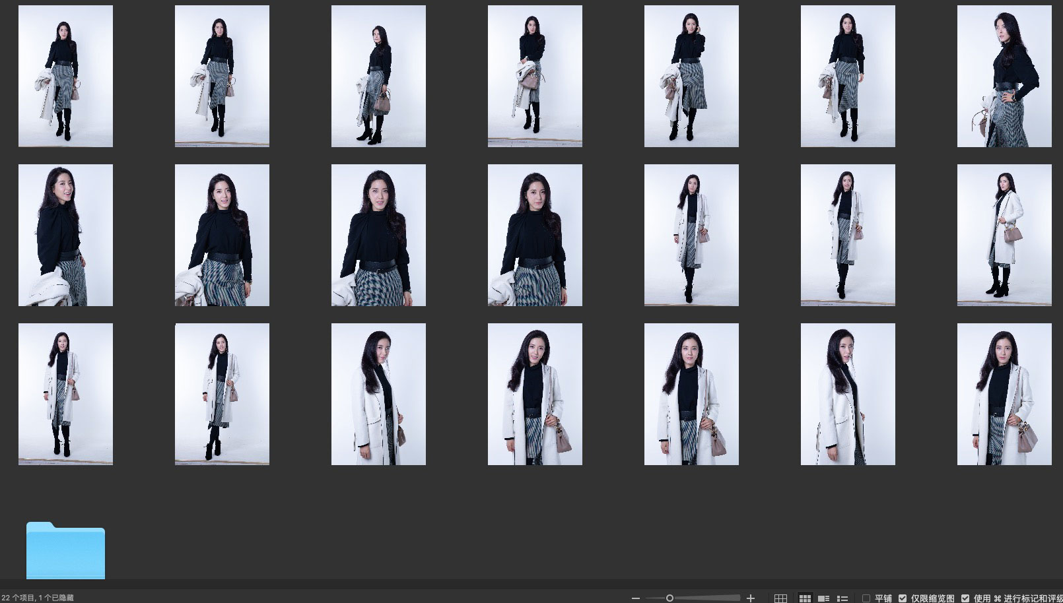The image size is (1063, 603).
Task: Switch to the details view icon
Action: coord(823,598)
